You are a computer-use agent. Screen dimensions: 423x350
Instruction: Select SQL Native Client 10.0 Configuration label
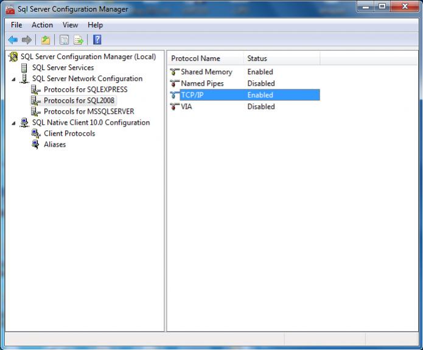(x=91, y=122)
